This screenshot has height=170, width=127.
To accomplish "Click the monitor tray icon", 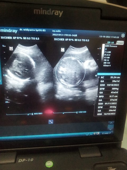I will [98, 133].
